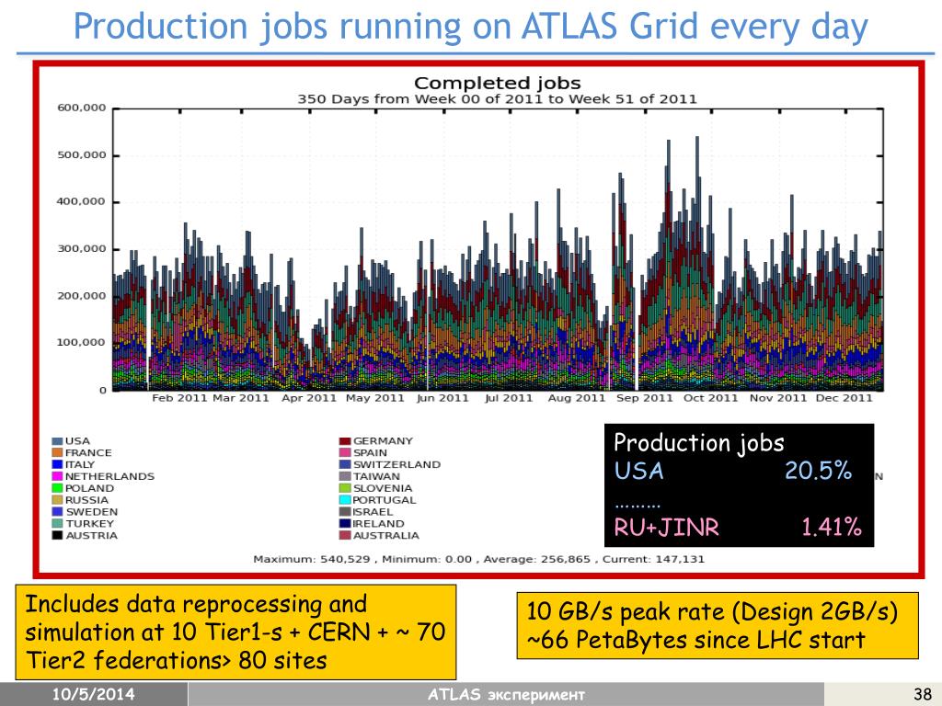Image resolution: width=942 pixels, height=706 pixels.
Task: Click the 'May 2011' x-axis label
Action: [x=375, y=398]
